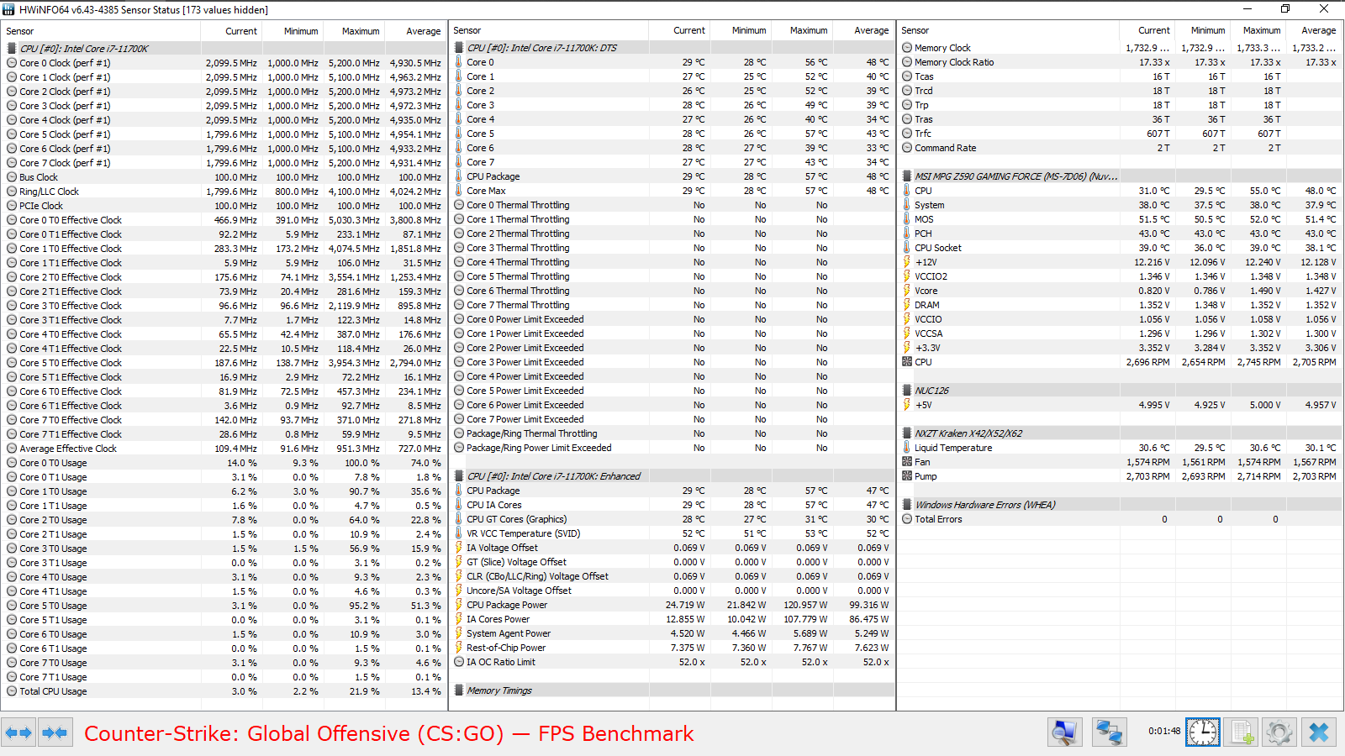This screenshot has width=1345, height=756.
Task: Select the Core 7 T1 Effective Clock row
Action: (224, 434)
